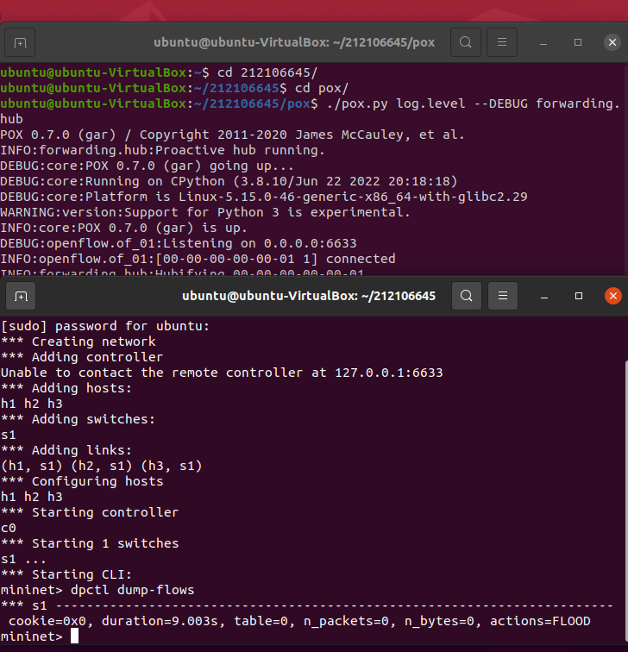Image resolution: width=628 pixels, height=652 pixels.
Task: Click 'cd pox/' command text
Action: (322, 88)
